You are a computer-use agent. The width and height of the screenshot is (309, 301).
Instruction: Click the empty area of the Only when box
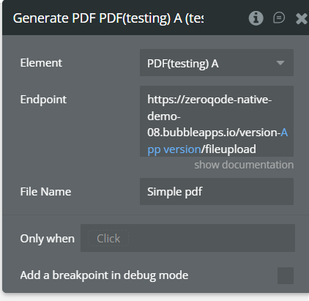click(212, 238)
